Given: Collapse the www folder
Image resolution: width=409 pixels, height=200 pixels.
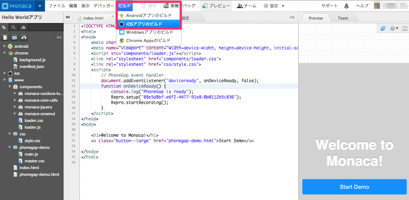Looking at the screenshot, I should pos(4,80).
